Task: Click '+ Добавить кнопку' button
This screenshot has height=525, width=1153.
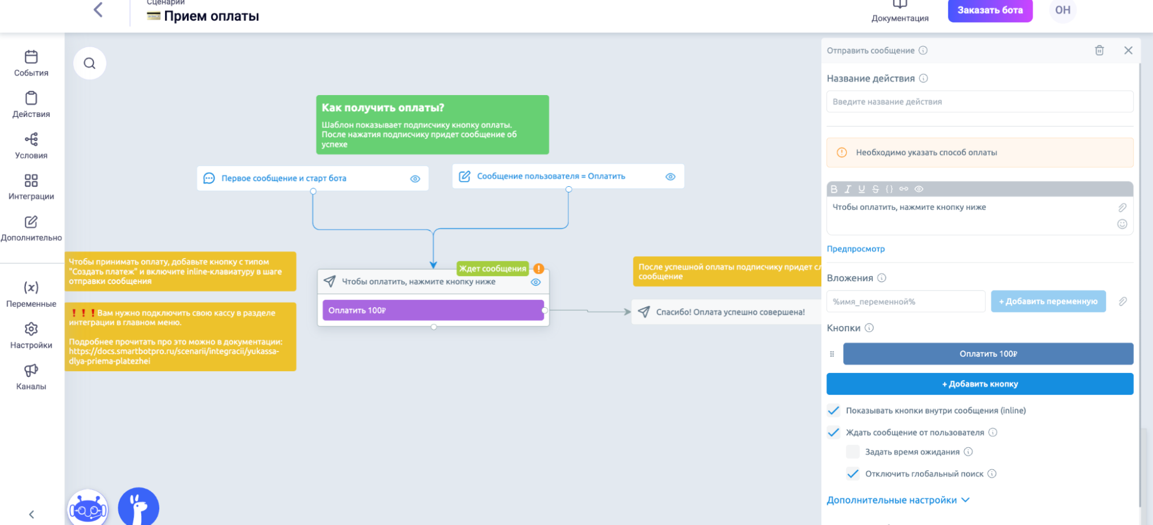Action: pyautogui.click(x=979, y=384)
